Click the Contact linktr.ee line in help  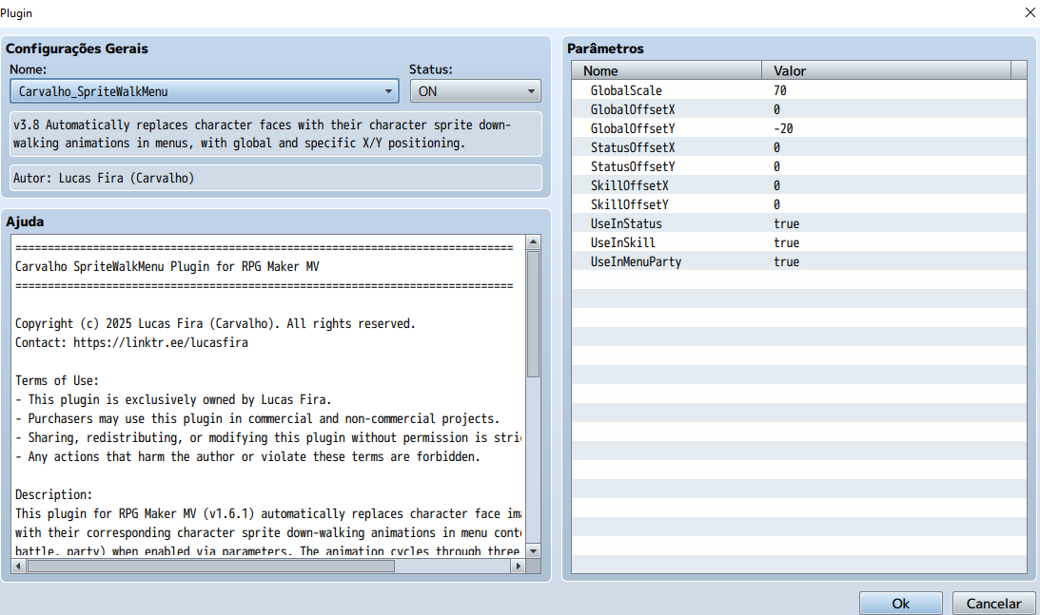132,342
